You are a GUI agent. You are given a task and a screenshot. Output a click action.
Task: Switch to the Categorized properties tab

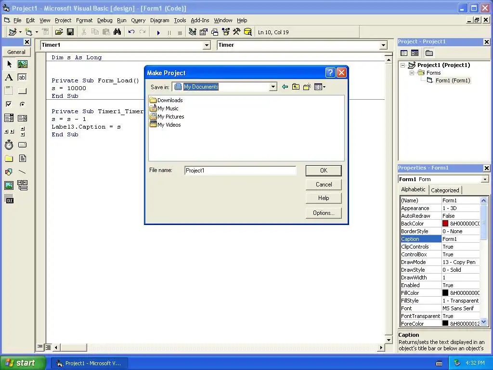(x=445, y=190)
